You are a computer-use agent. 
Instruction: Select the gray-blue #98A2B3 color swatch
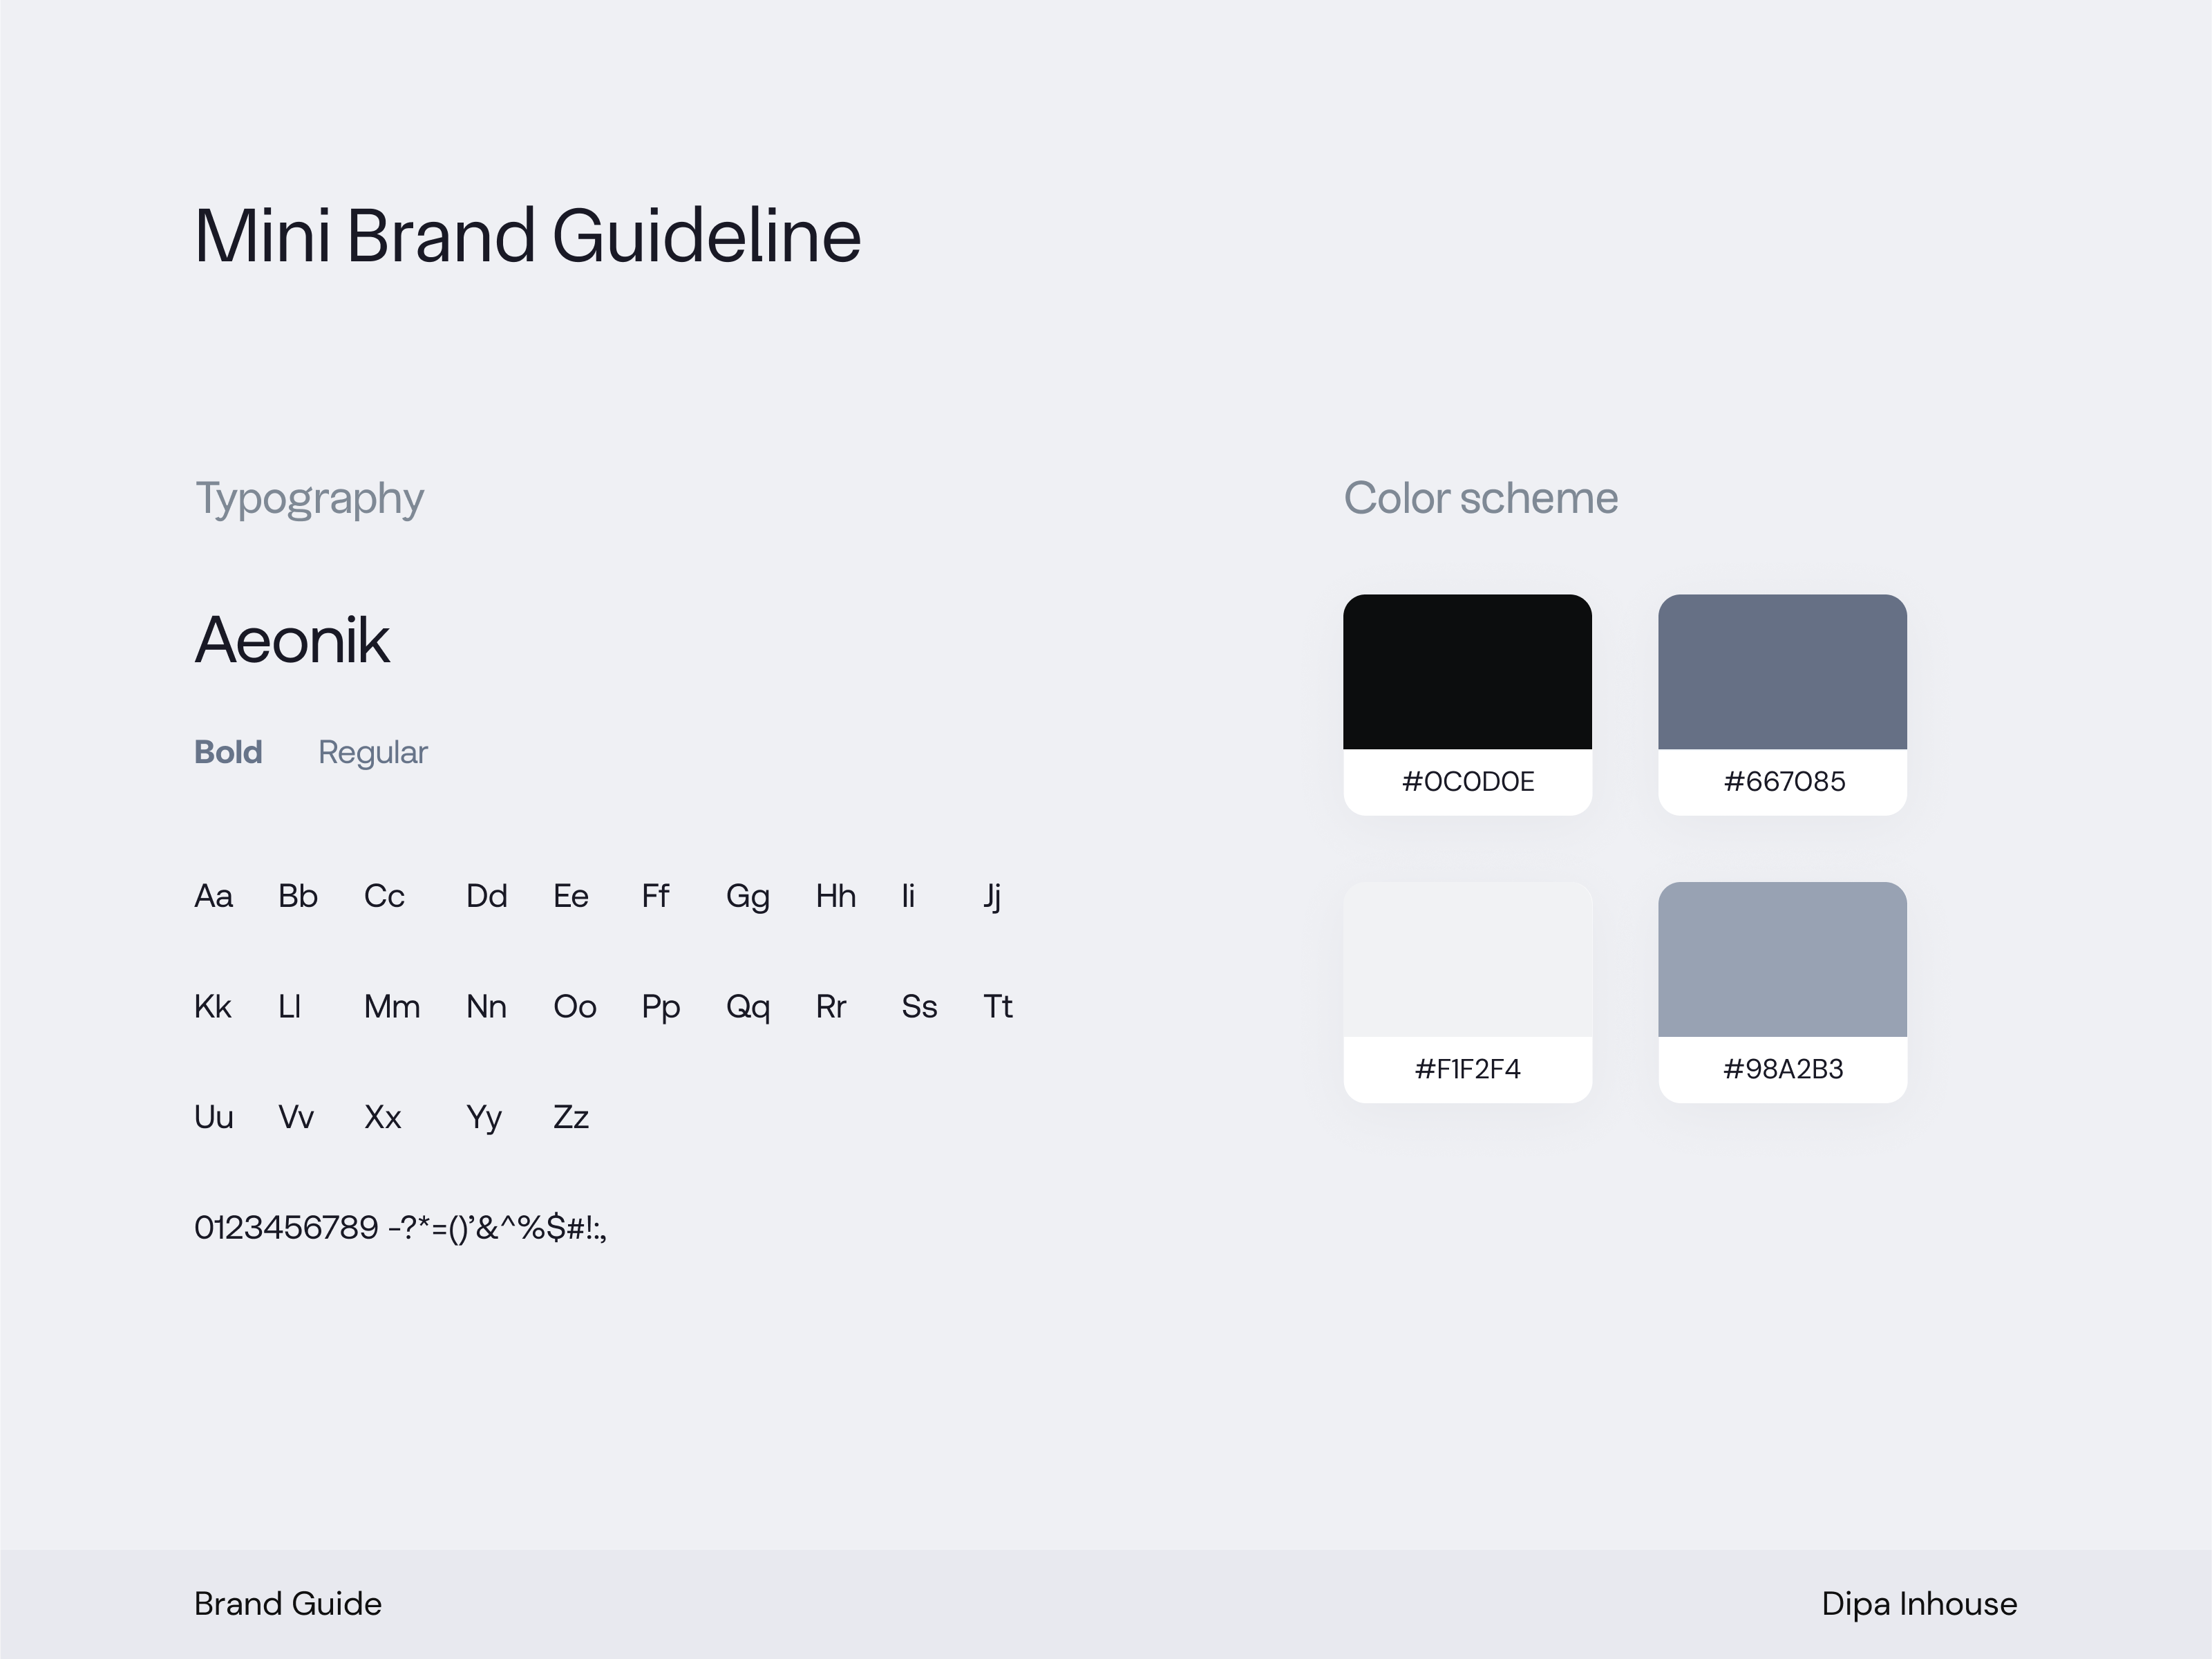pyautogui.click(x=1782, y=959)
